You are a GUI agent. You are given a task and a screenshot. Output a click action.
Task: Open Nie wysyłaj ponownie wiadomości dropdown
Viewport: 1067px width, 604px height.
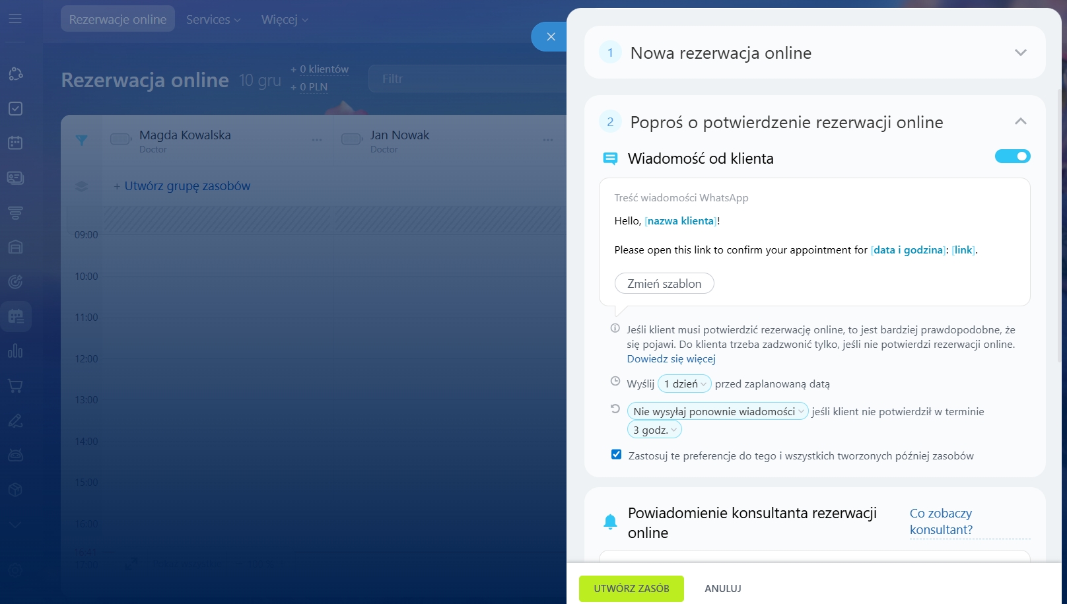(718, 411)
